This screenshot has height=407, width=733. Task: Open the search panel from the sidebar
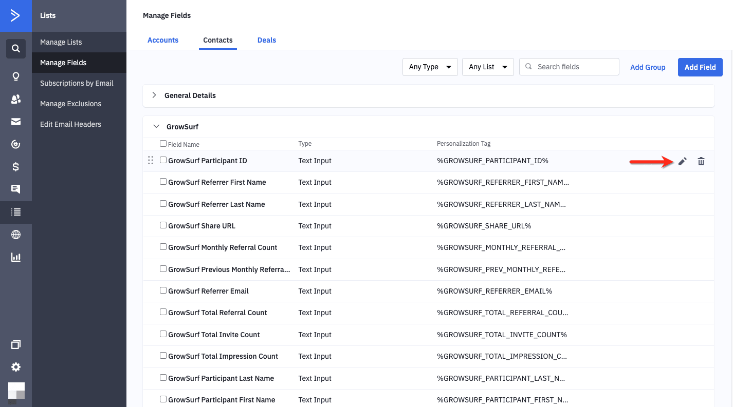[16, 48]
